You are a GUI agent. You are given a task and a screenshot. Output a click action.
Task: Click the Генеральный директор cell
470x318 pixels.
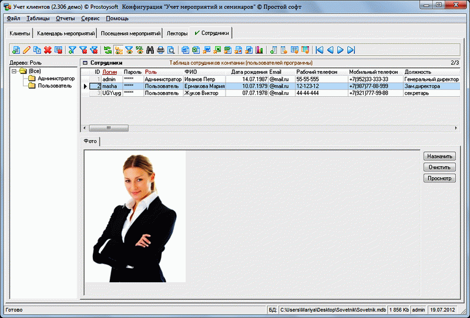tap(432, 79)
